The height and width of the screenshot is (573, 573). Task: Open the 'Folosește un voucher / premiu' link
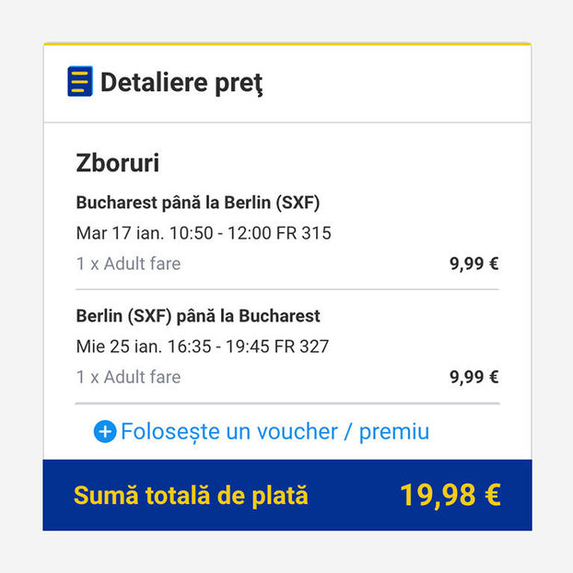tap(275, 431)
